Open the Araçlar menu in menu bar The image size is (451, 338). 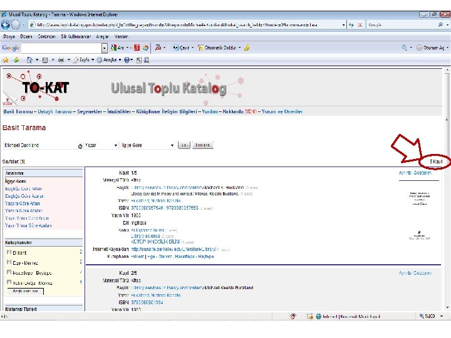pos(103,36)
